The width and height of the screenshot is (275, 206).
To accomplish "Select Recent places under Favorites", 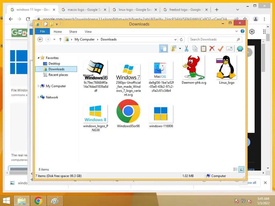I will tap(58, 75).
